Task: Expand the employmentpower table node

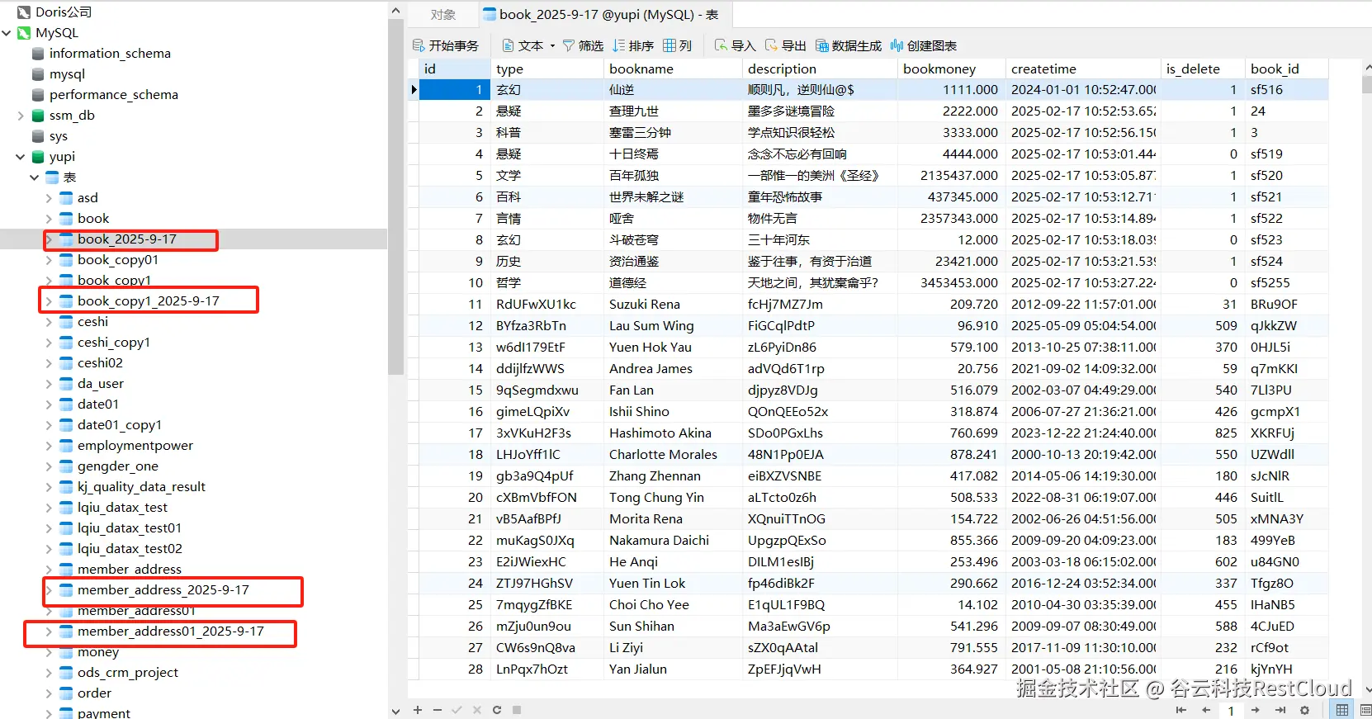Action: (49, 446)
